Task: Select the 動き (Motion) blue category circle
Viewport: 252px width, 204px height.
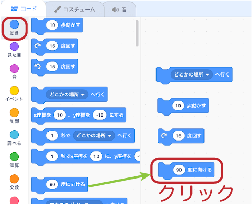Action: coord(14,24)
